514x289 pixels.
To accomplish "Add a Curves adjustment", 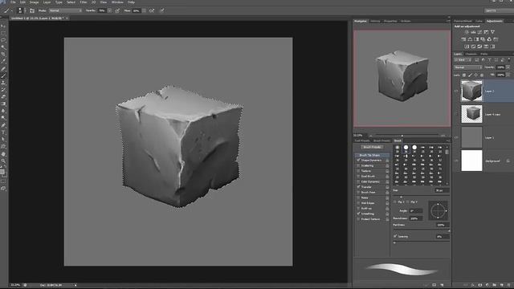I will 479,32.
